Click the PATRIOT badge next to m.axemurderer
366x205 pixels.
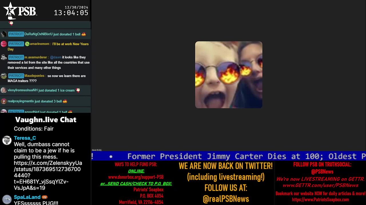click(16, 57)
